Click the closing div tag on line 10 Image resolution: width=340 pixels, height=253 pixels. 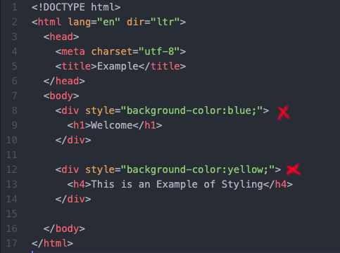click(73, 140)
